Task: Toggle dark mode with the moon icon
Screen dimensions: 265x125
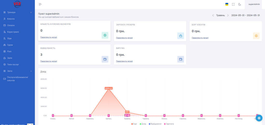Action: click(x=239, y=4)
